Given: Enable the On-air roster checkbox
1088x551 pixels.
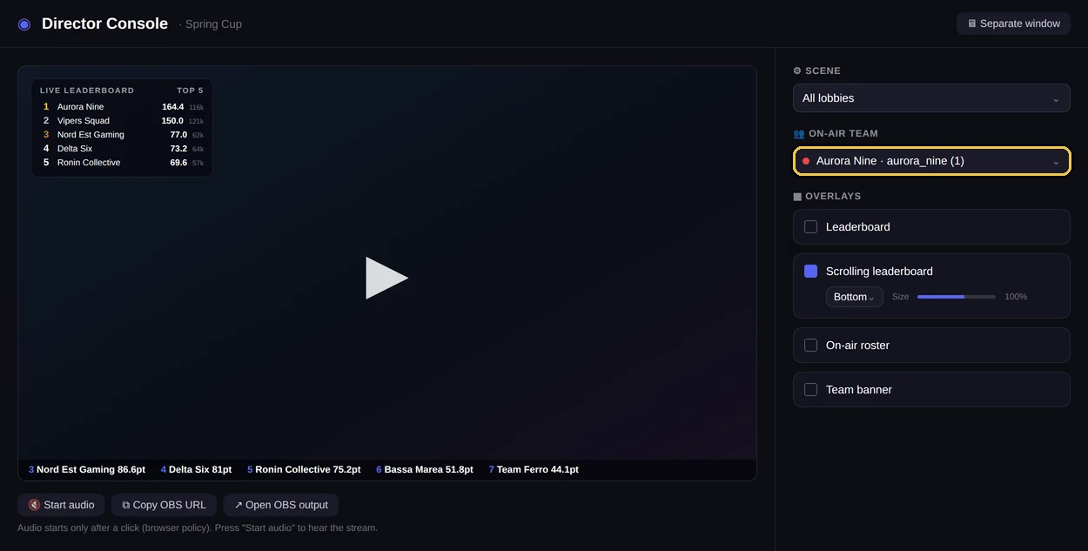Looking at the screenshot, I should (x=810, y=346).
